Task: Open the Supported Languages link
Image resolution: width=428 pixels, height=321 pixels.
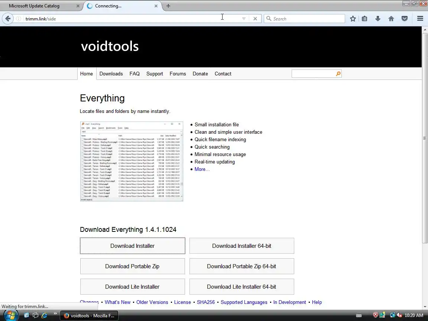Action: coord(244,302)
